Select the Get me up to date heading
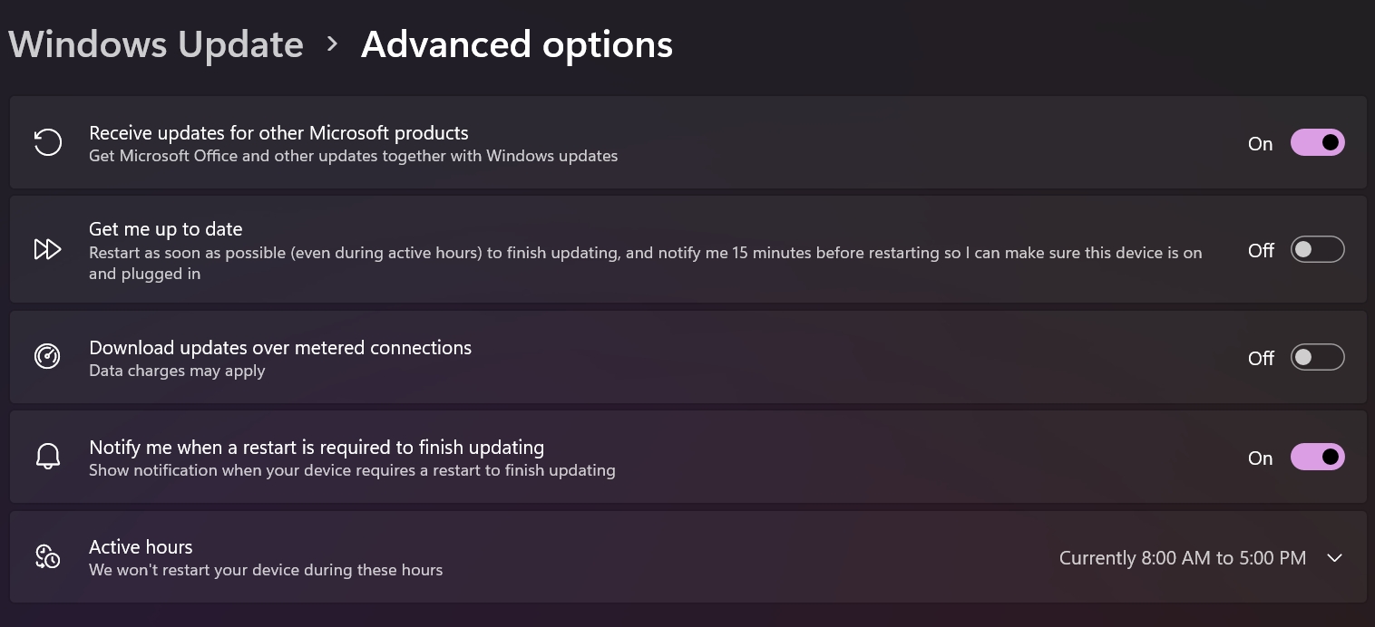This screenshot has width=1375, height=627. 166,229
